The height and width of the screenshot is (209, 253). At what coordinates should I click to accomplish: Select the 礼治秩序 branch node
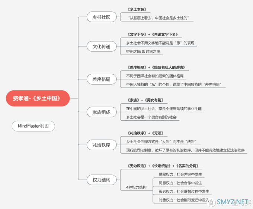coord(102,145)
